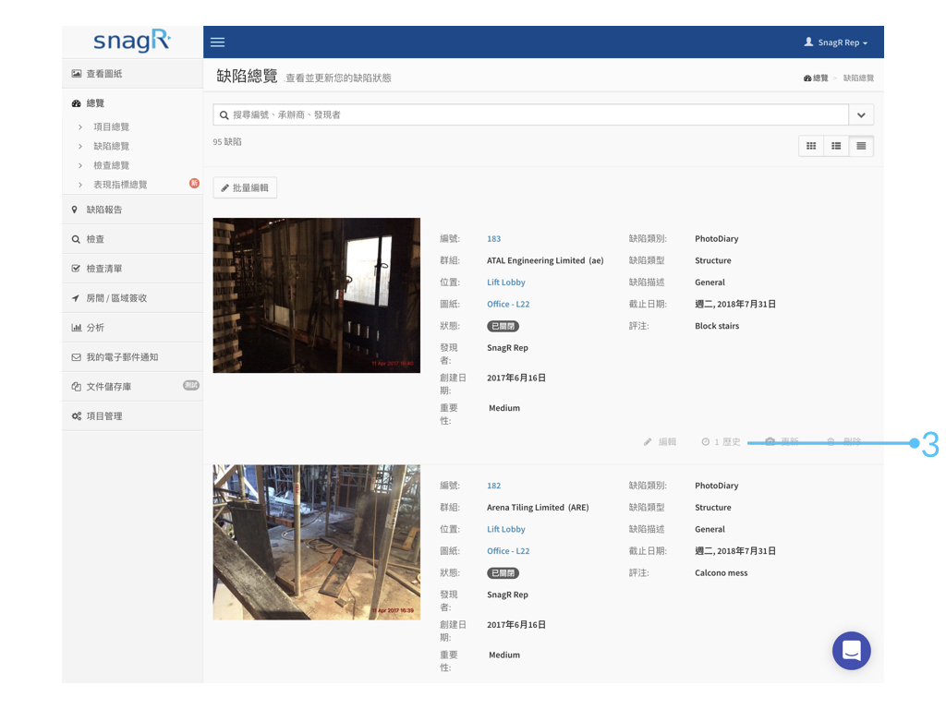Click 編輯 pencil action for defect 183
This screenshot has width=946, height=709.
point(660,442)
